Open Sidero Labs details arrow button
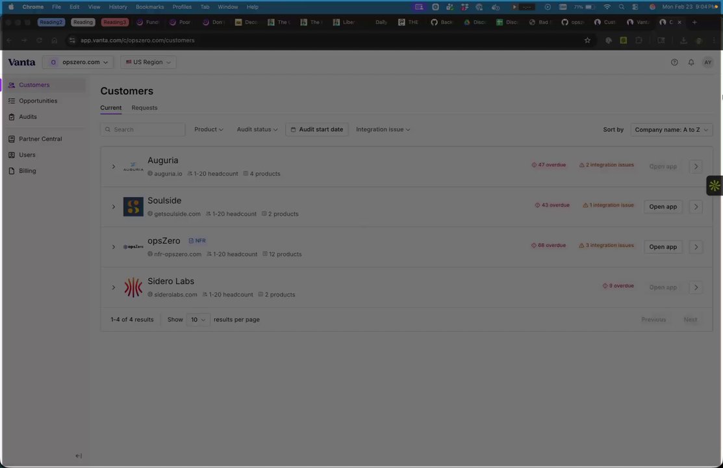This screenshot has width=723, height=468. click(696, 287)
